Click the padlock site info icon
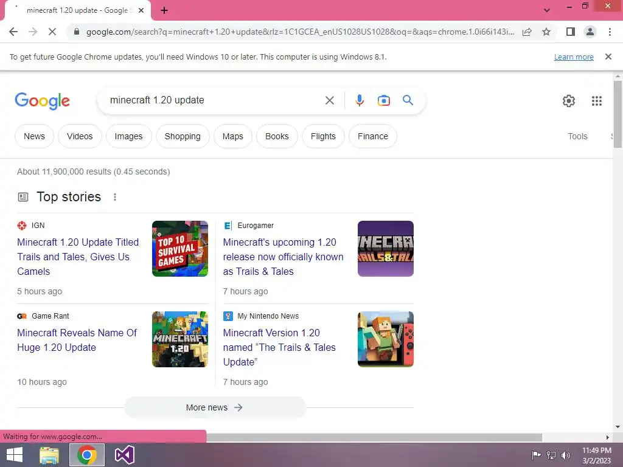 [77, 32]
